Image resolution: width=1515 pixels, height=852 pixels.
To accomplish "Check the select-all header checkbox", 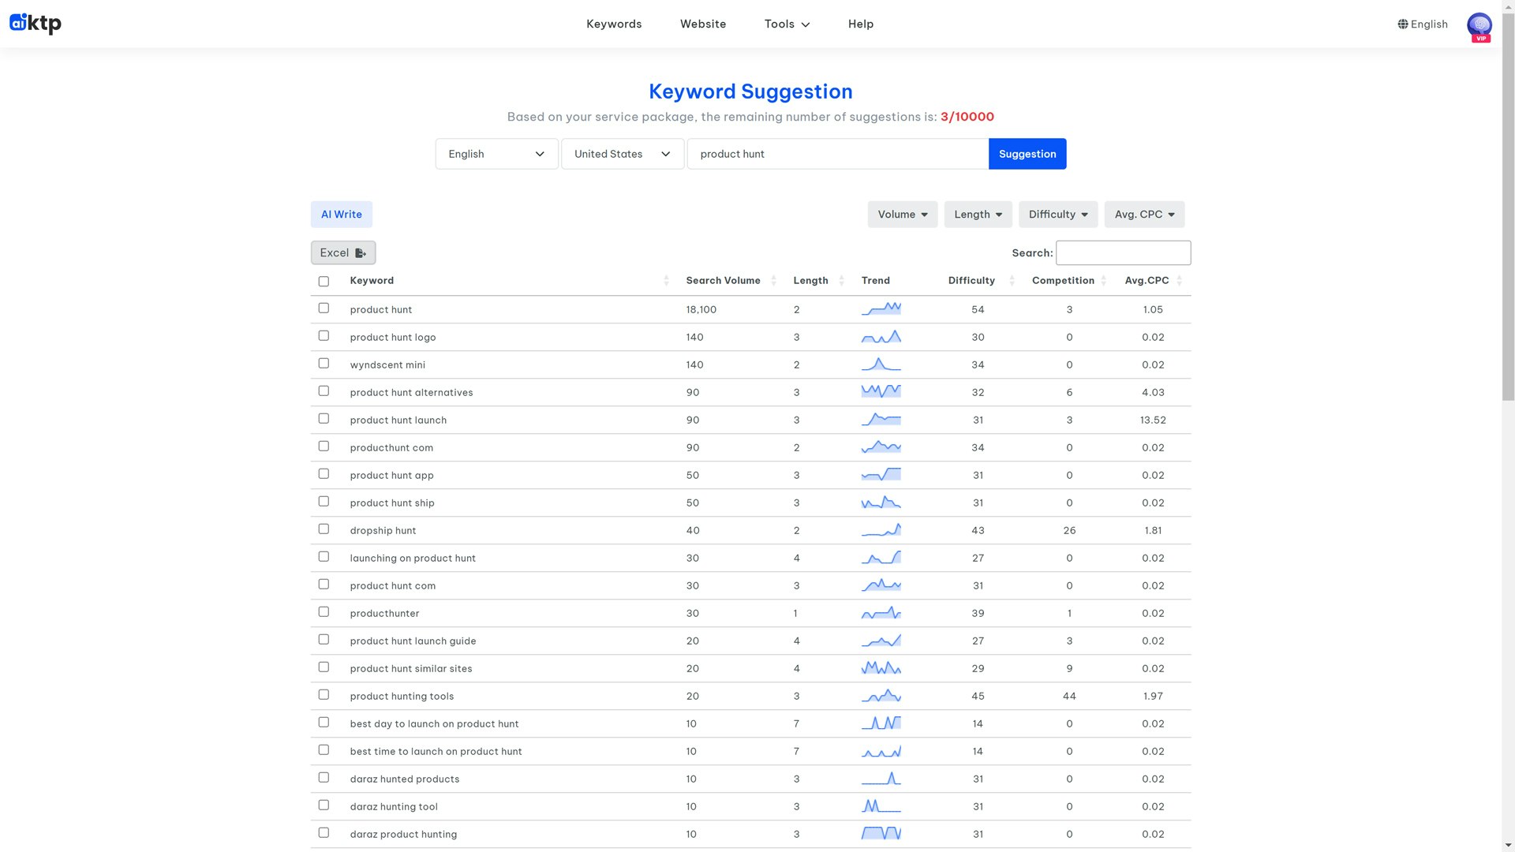I will (x=324, y=282).
